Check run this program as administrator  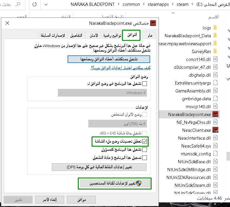click(145, 150)
